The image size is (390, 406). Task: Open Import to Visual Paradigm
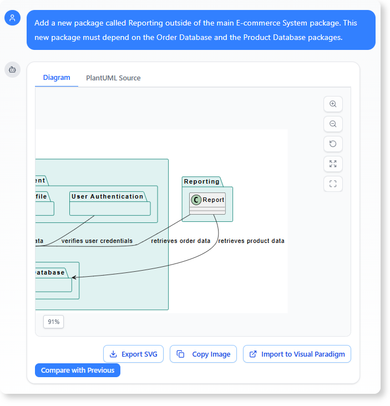pyautogui.click(x=297, y=354)
